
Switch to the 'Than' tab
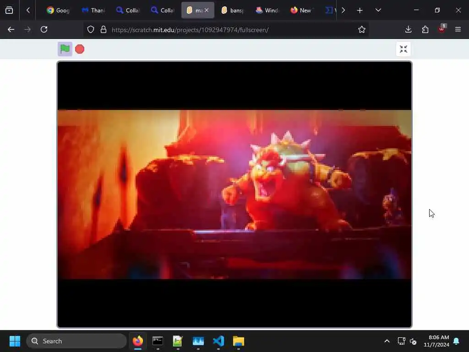click(x=93, y=11)
